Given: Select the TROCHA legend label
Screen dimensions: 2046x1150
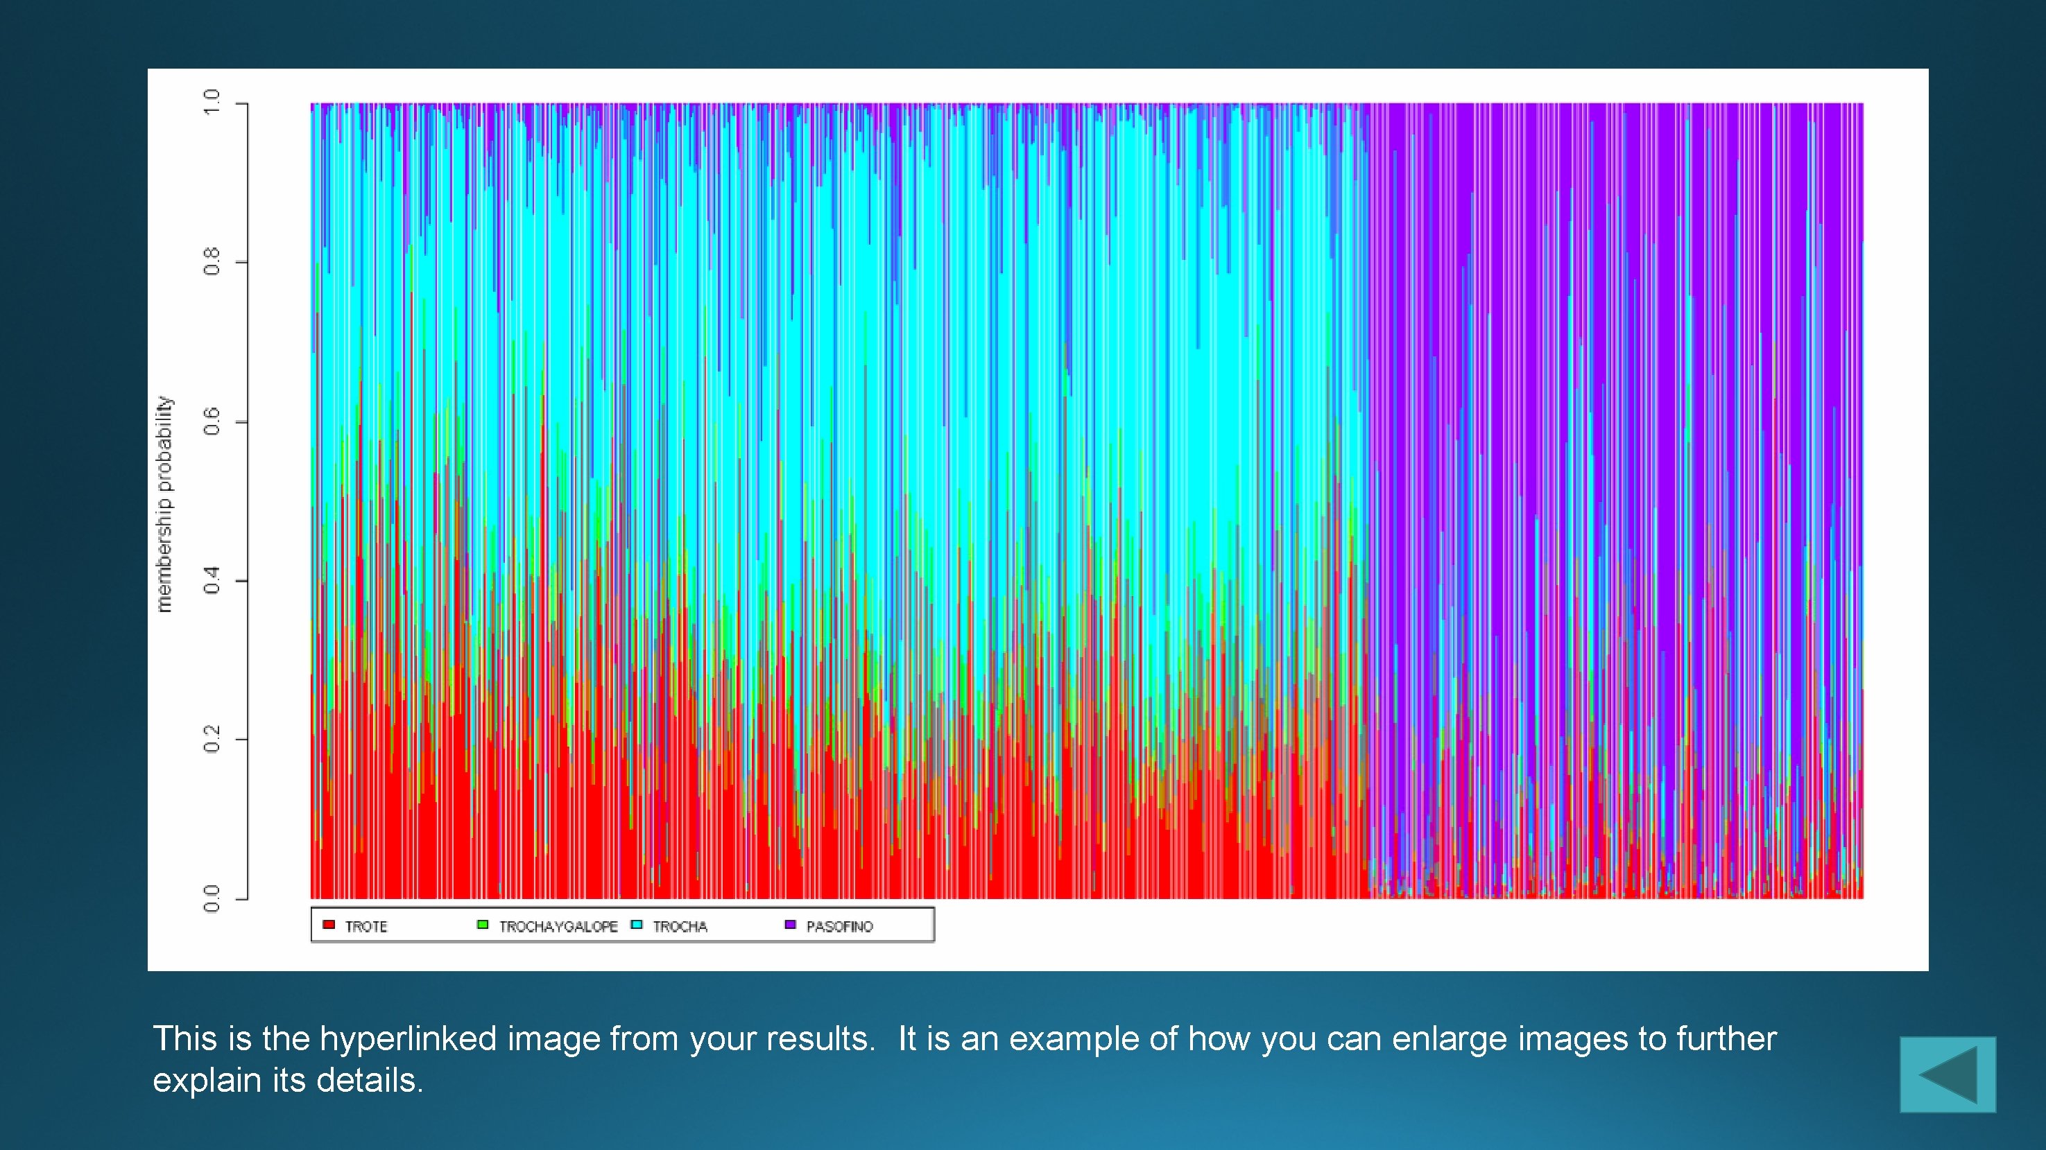Looking at the screenshot, I should point(680,926).
